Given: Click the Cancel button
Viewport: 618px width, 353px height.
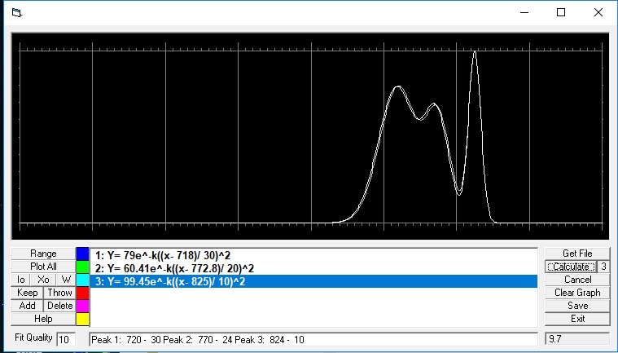Looking at the screenshot, I should (577, 280).
